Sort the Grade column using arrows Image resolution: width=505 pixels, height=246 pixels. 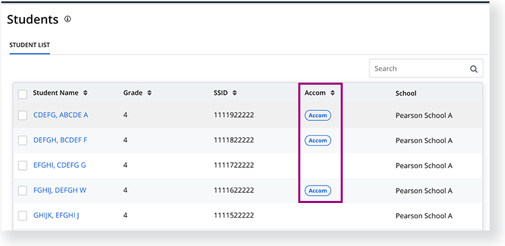coord(149,93)
